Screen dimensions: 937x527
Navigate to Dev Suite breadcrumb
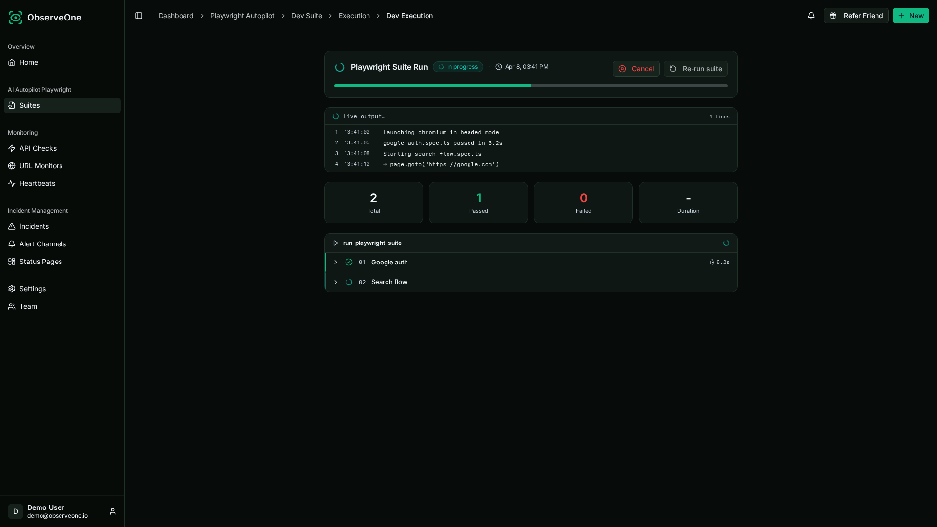pos(306,16)
